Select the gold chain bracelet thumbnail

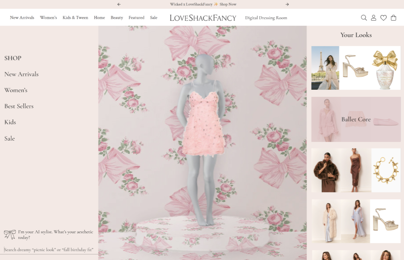pos(386,170)
